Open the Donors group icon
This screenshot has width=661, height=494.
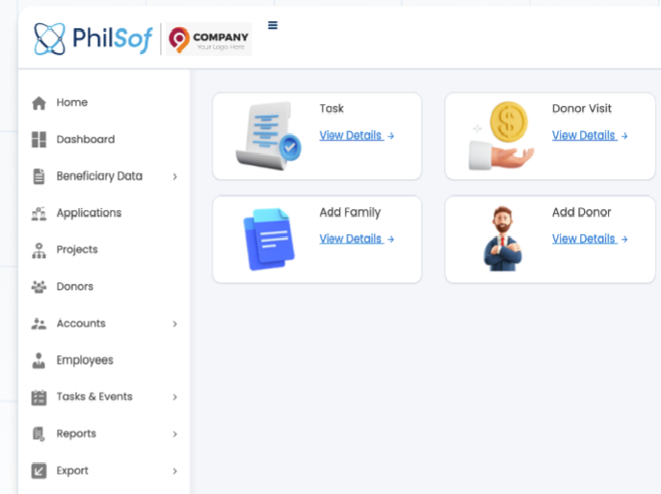(x=39, y=287)
